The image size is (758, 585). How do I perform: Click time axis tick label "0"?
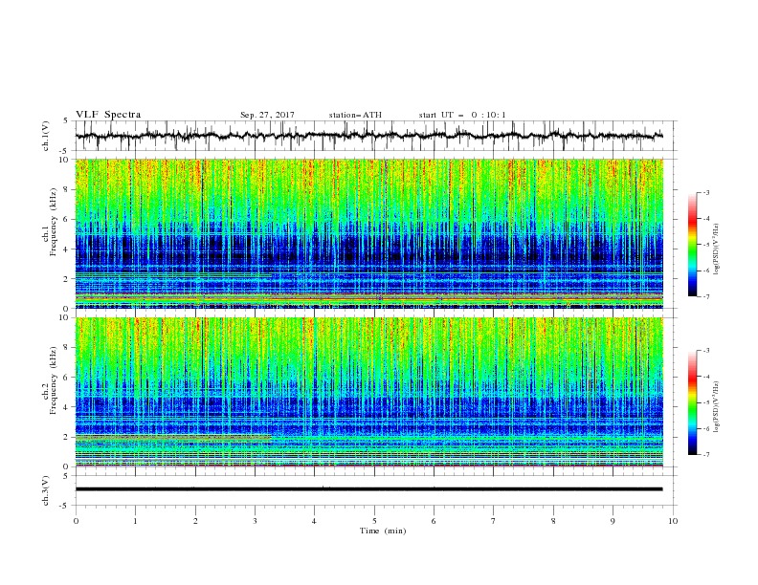76,521
